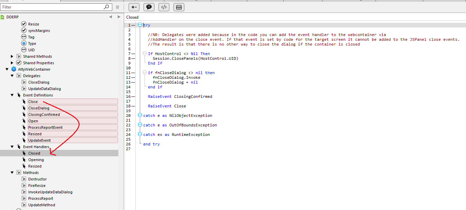The width and height of the screenshot is (466, 210).
Task: Collapse the AttyWebContainer node
Action: coord(7,69)
